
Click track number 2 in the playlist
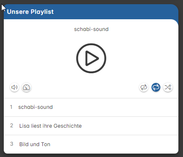(12, 126)
